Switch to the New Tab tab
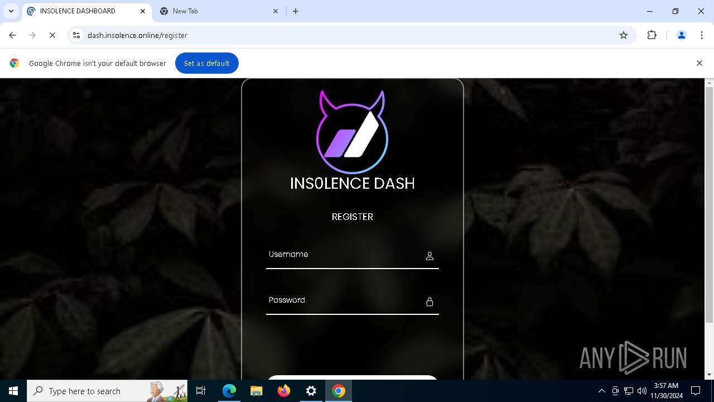Viewport: 714px width, 402px height. click(x=219, y=11)
